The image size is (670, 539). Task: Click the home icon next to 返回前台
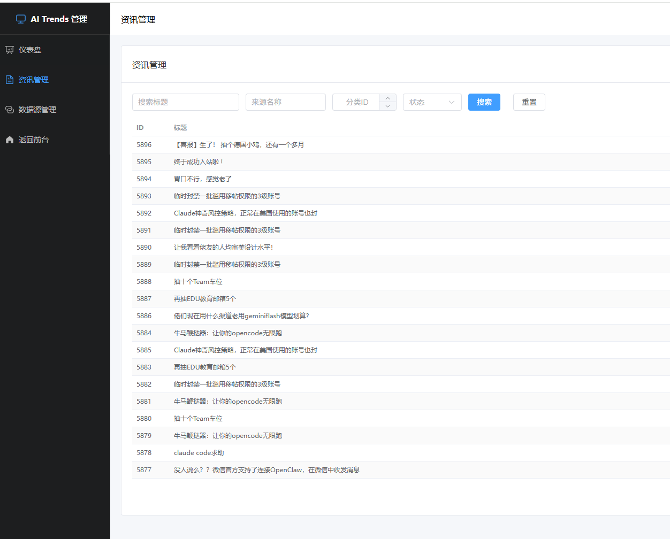[10, 140]
